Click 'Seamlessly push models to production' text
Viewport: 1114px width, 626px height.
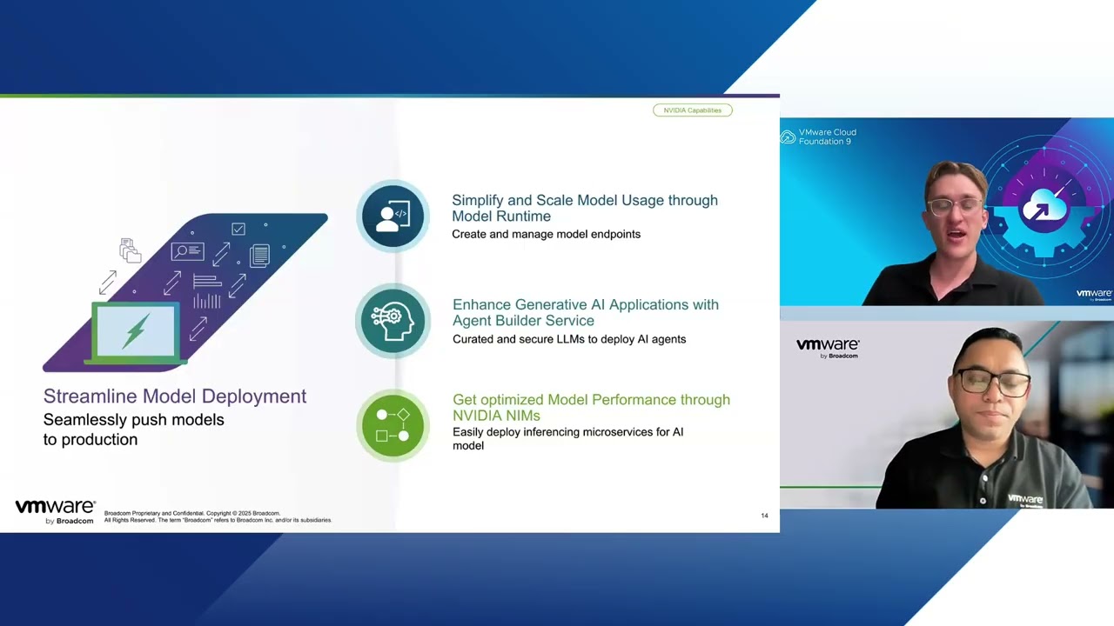click(x=134, y=430)
